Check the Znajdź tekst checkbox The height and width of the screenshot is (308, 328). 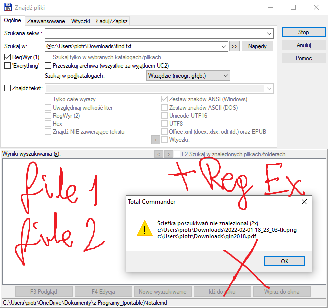(8, 88)
